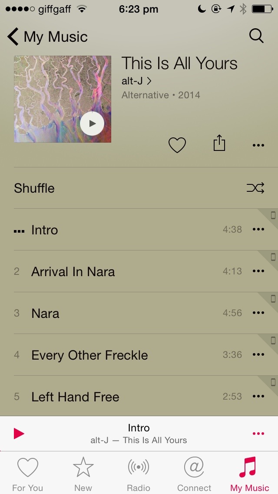Toggle the heart to love this album
This screenshot has width=278, height=494.
pyautogui.click(x=177, y=145)
